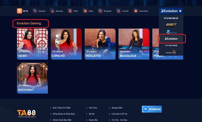
Task: Open Game khác club icon
Action: [x=136, y=11]
